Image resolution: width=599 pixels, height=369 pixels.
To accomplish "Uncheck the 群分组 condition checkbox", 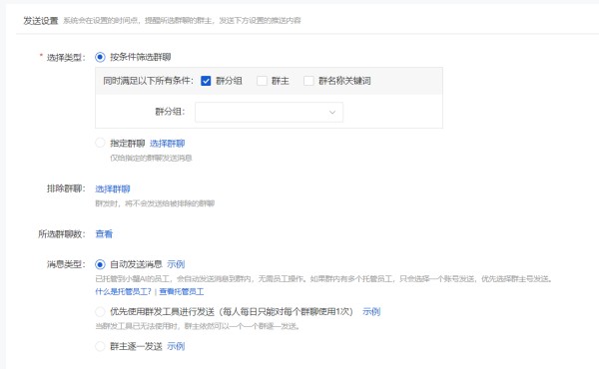I will click(x=206, y=81).
